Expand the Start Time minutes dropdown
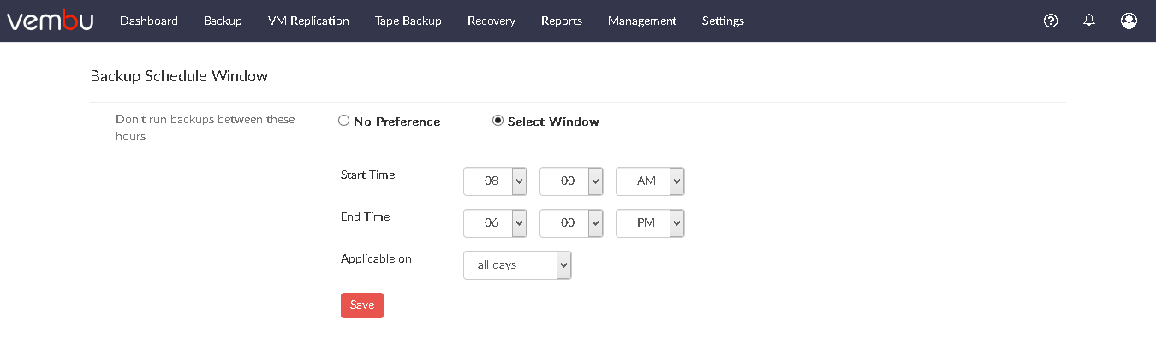Screen dimensions: 1156x344 571,181
